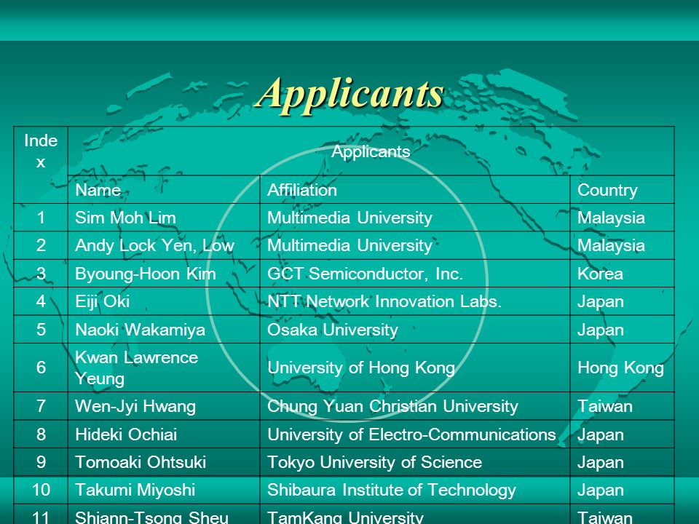Image resolution: width=699 pixels, height=524 pixels.
Task: Select the name 'Wen-Jyi Hwang'
Action: (x=135, y=406)
